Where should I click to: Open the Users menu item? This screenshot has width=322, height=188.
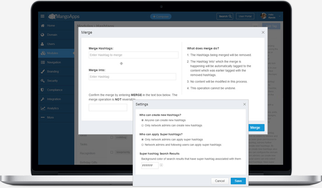(x=56, y=44)
